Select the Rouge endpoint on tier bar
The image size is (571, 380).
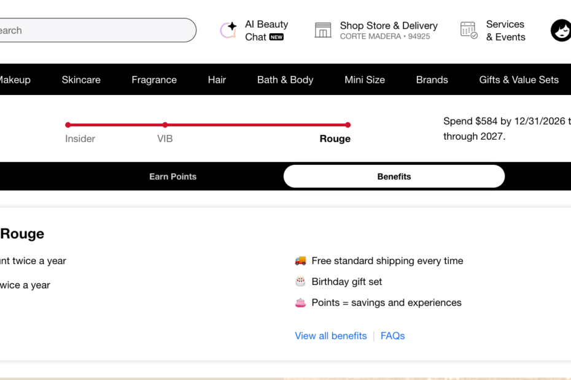(x=348, y=125)
